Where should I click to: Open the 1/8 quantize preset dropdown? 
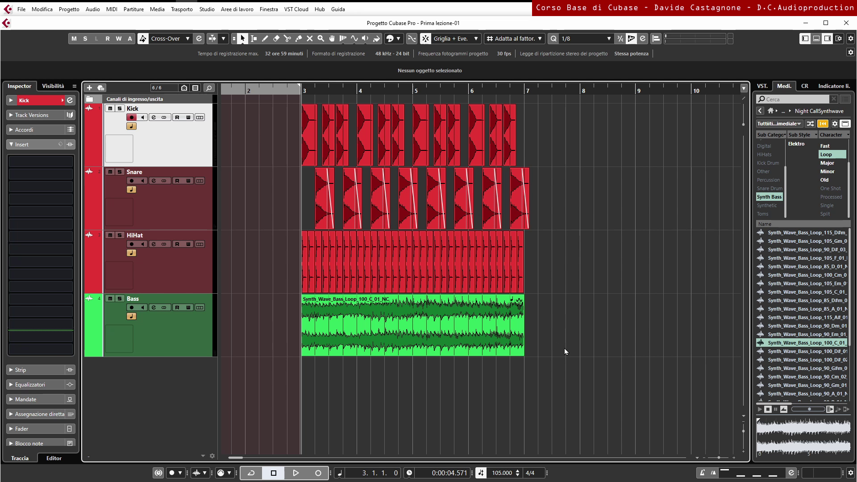click(x=586, y=39)
